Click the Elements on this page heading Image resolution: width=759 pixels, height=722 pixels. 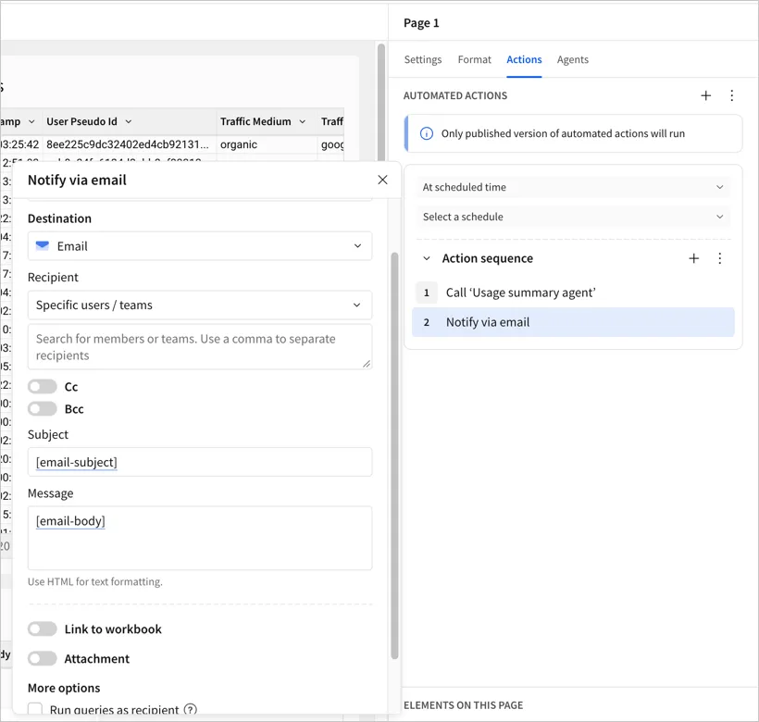pyautogui.click(x=463, y=705)
